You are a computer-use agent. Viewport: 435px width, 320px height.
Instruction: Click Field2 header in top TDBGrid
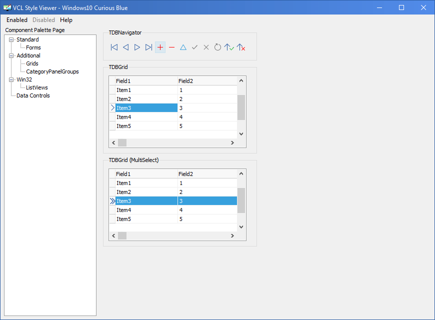coord(207,81)
